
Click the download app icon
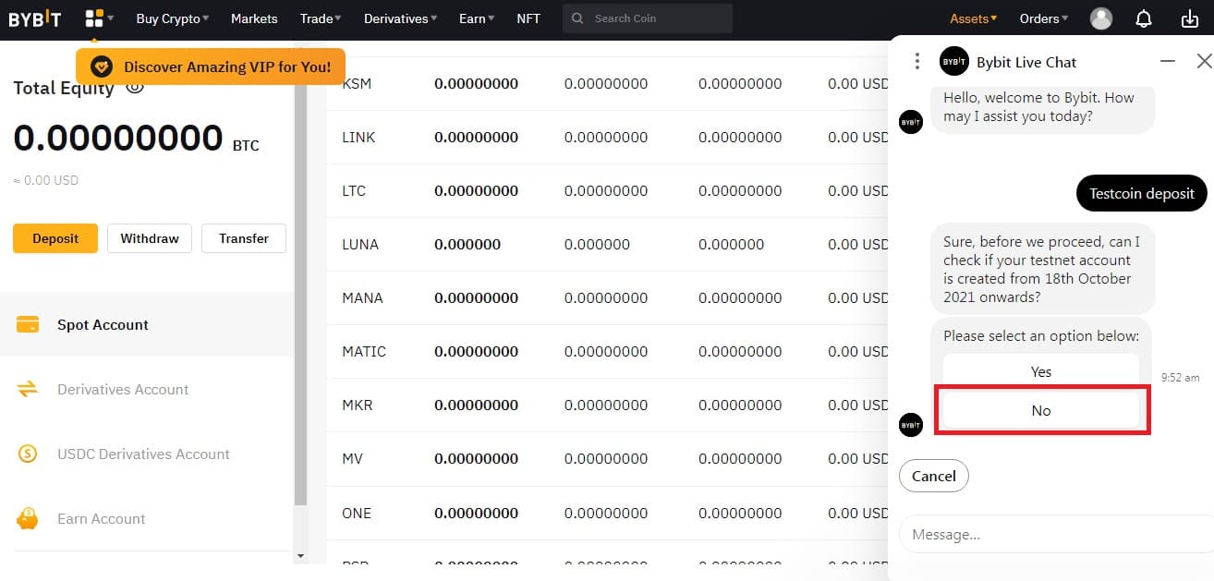click(1190, 18)
